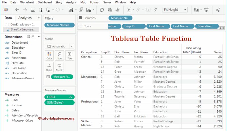Click the Measure Names filter pill

(60, 25)
